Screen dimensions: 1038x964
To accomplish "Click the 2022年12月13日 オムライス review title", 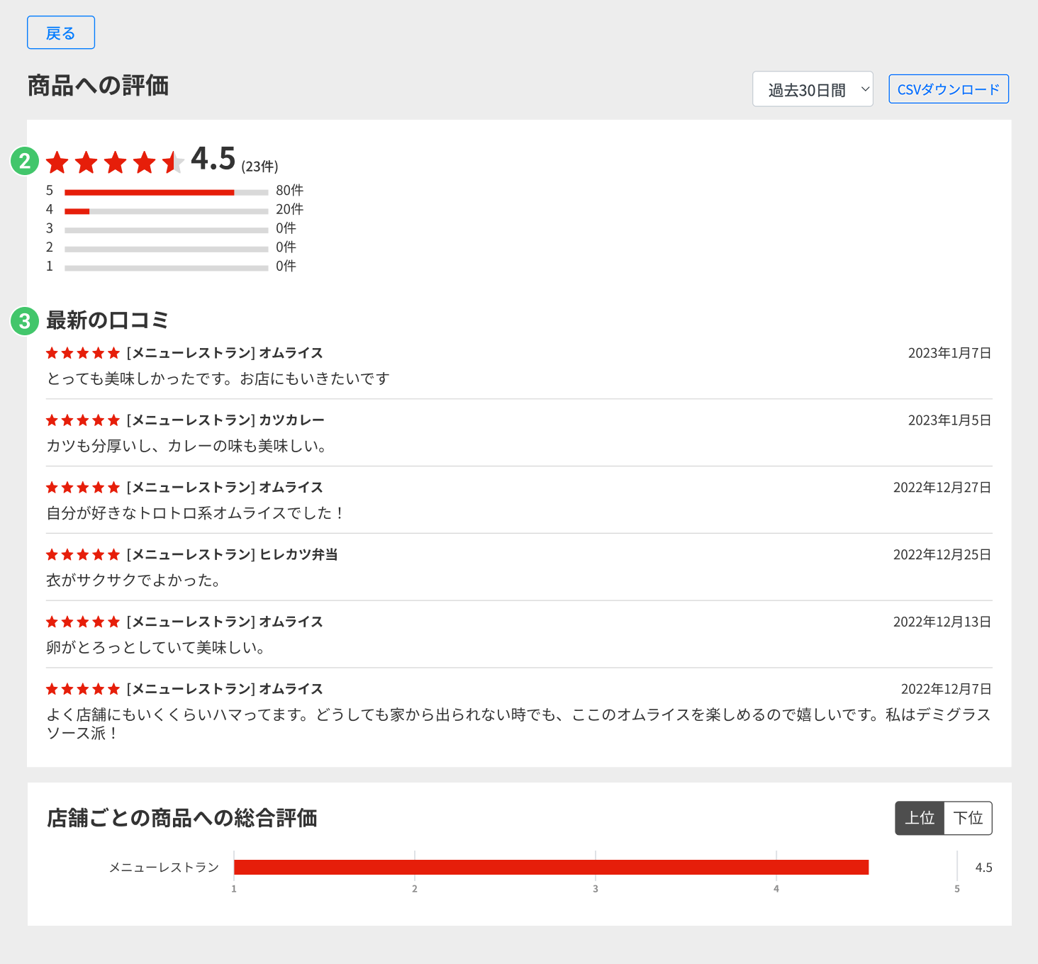I will click(x=225, y=622).
